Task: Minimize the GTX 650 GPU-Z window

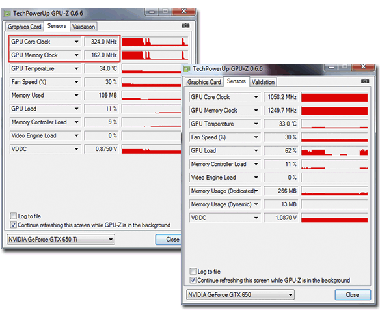Action: 332,67
